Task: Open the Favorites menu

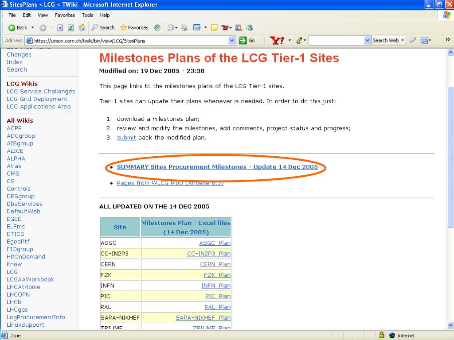Action: click(x=65, y=15)
